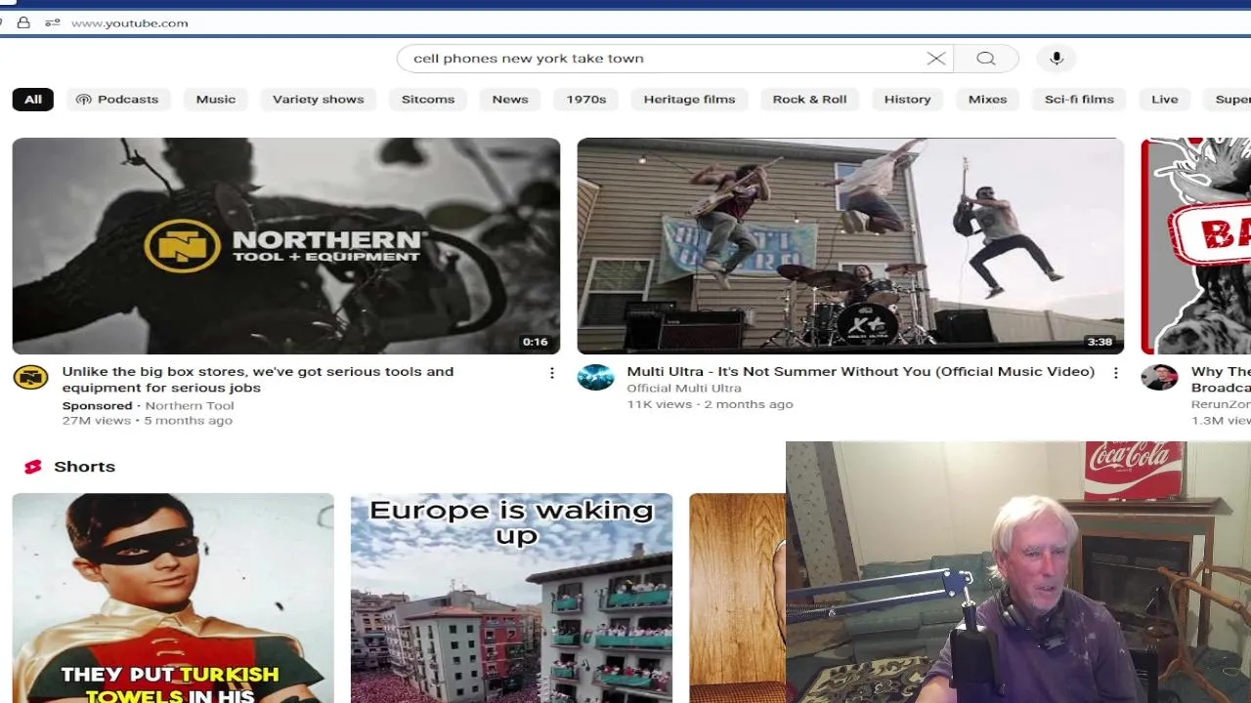Choose the History filter chip
The width and height of the screenshot is (1251, 703).
coord(908,100)
